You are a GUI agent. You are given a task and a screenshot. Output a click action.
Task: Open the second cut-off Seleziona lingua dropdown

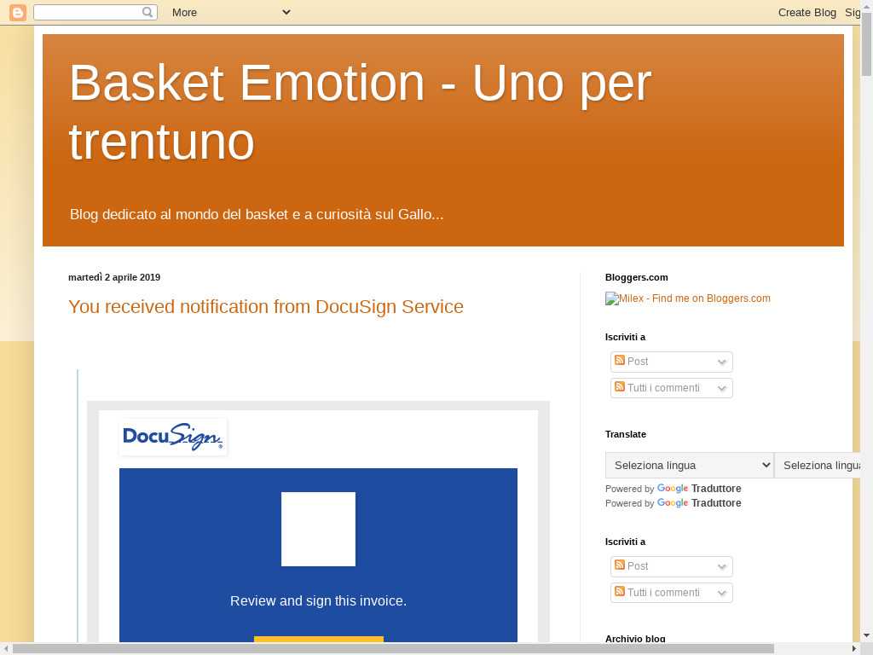(818, 465)
